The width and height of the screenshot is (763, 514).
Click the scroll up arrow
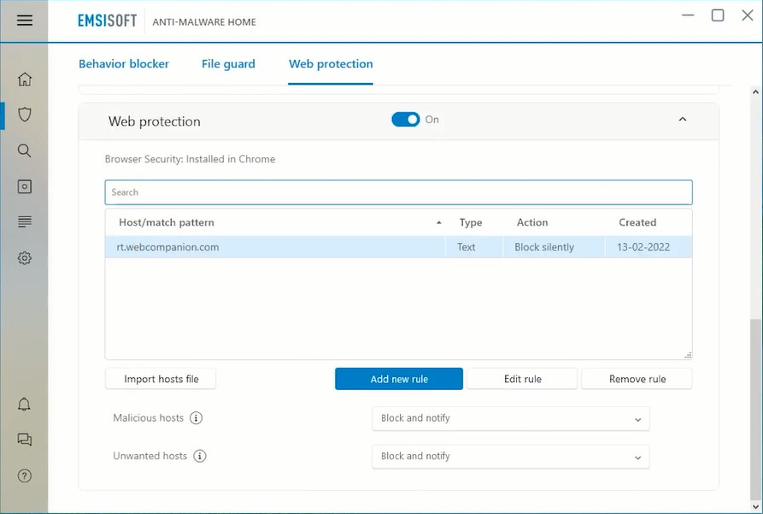click(x=755, y=92)
